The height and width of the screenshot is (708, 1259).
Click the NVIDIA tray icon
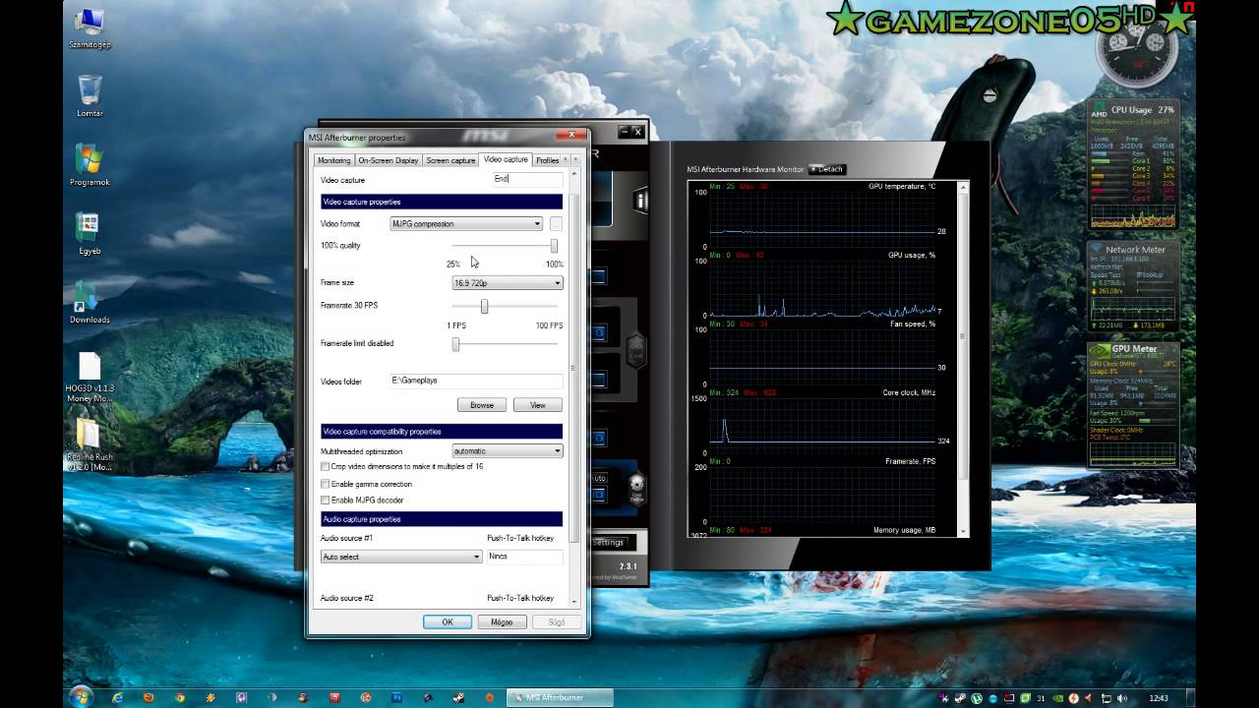pyautogui.click(x=1056, y=697)
